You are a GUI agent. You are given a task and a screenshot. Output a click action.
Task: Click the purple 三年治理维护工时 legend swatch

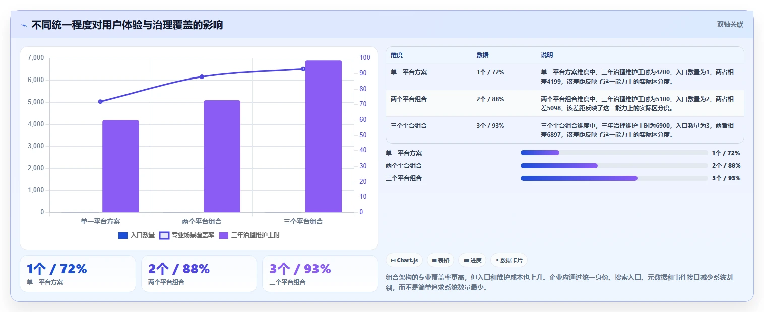coord(224,235)
